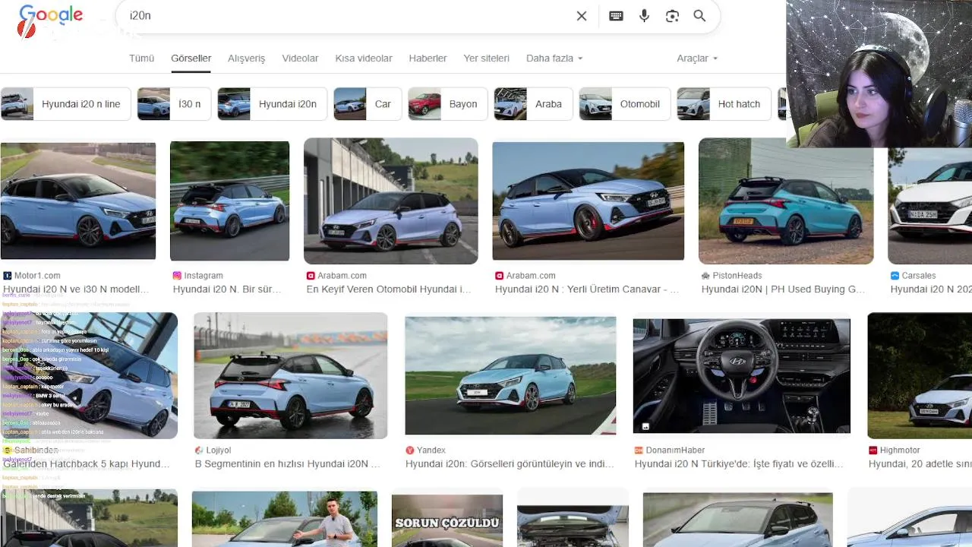Open the Motor1.com i20 N image

[77, 201]
